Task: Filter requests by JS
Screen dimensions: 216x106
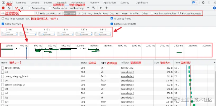Action: point(79,13)
